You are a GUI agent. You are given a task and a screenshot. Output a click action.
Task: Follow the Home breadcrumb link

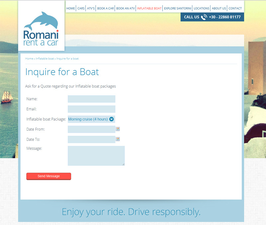(29, 58)
